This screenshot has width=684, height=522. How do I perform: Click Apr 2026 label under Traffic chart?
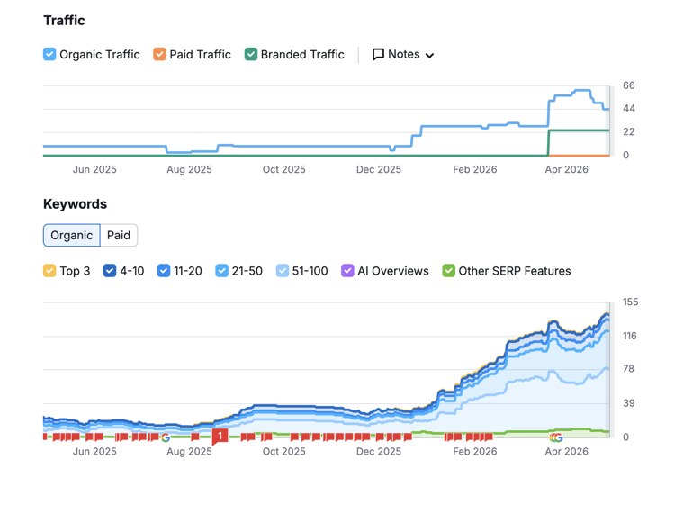pyautogui.click(x=567, y=169)
